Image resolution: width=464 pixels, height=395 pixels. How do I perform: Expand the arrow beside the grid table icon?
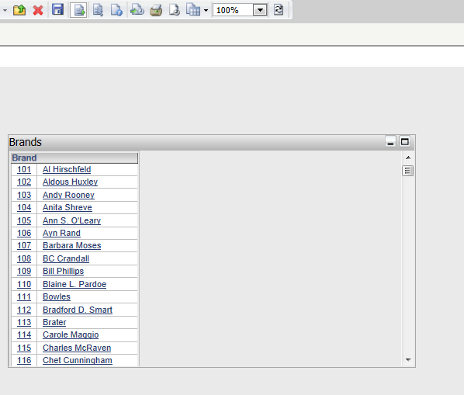tap(206, 11)
